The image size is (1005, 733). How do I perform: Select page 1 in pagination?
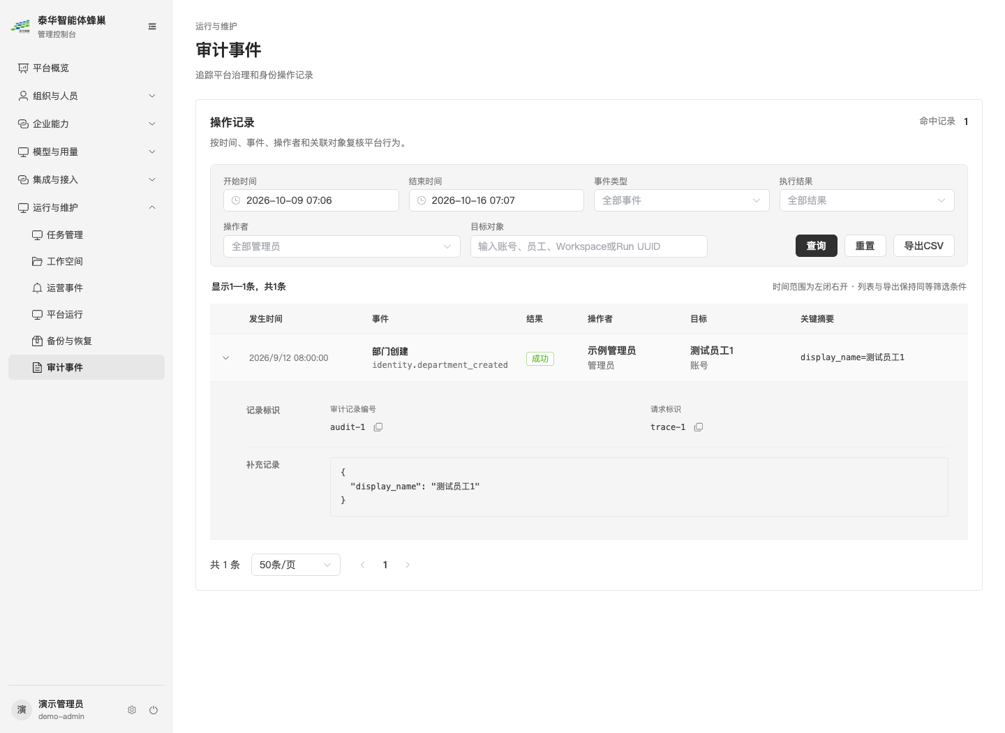(x=385, y=565)
